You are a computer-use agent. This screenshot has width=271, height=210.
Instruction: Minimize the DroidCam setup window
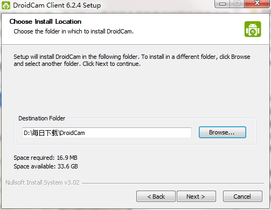pos(223,4)
